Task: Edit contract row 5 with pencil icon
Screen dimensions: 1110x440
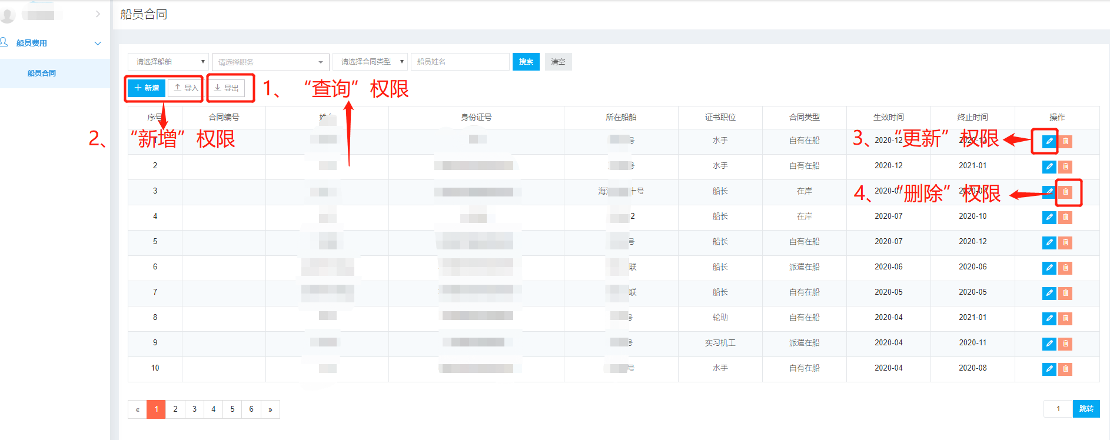Action: click(x=1049, y=242)
